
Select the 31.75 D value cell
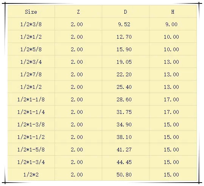point(126,112)
